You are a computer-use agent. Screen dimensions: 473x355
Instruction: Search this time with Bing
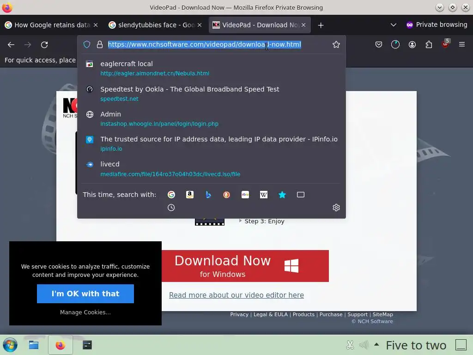[208, 195]
